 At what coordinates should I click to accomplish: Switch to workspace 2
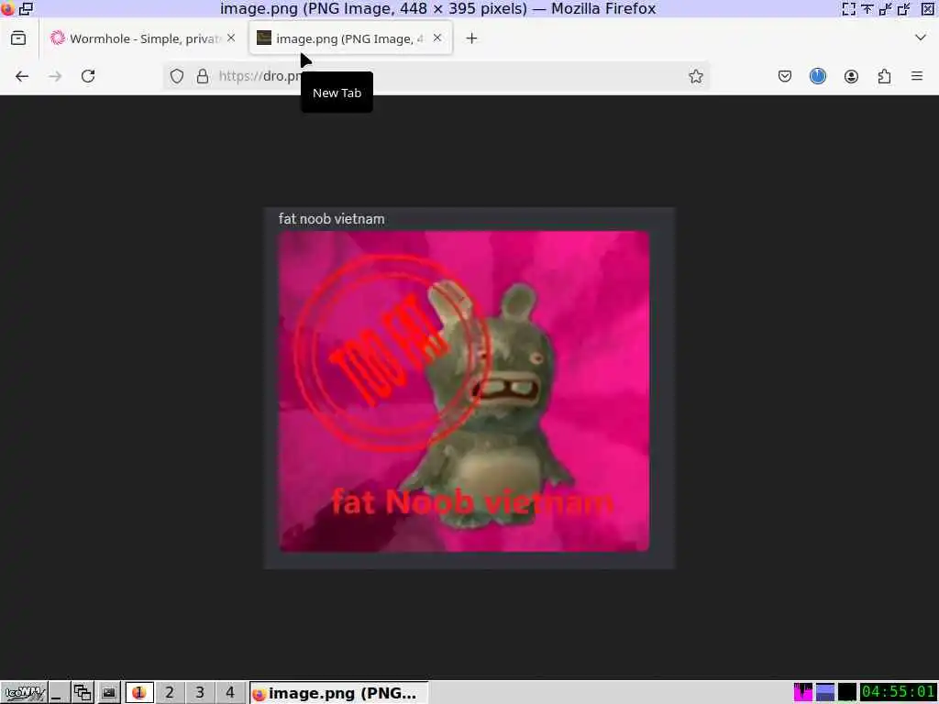[x=170, y=693]
